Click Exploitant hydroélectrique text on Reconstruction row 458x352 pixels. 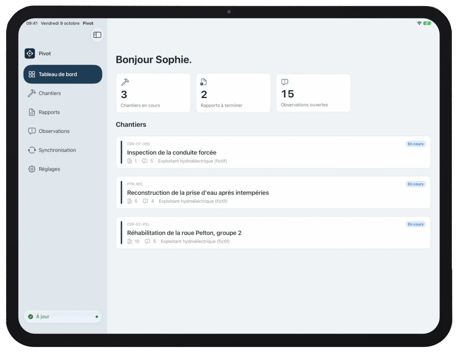(x=193, y=201)
